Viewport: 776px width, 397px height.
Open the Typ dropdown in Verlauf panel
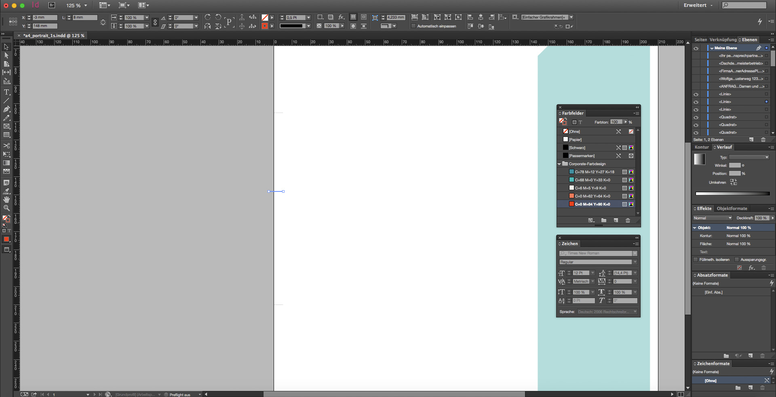point(749,157)
